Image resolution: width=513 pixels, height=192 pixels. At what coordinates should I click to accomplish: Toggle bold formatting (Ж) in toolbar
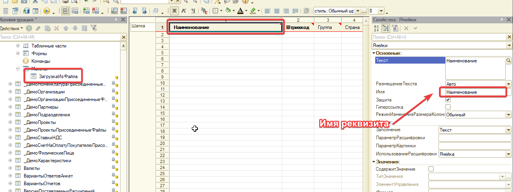[x=175, y=10]
